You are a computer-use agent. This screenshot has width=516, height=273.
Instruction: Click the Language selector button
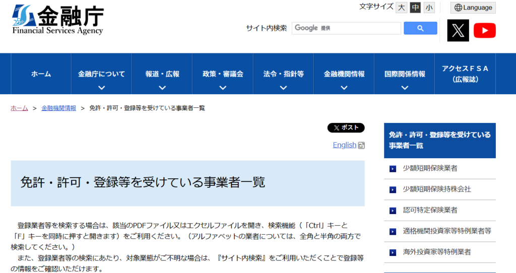click(x=473, y=8)
